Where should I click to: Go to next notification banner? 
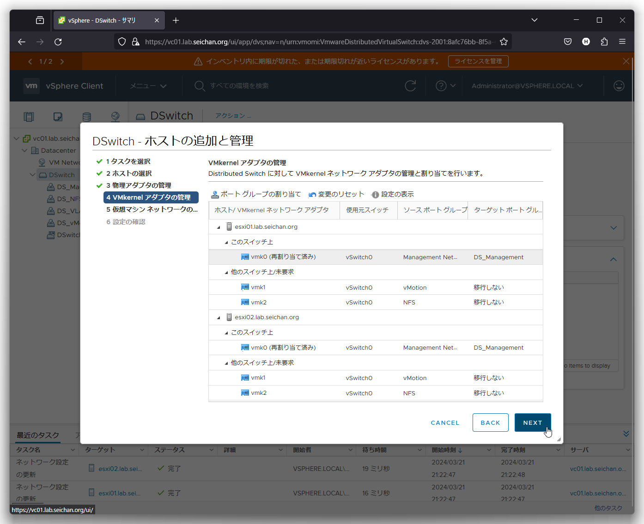pos(62,61)
